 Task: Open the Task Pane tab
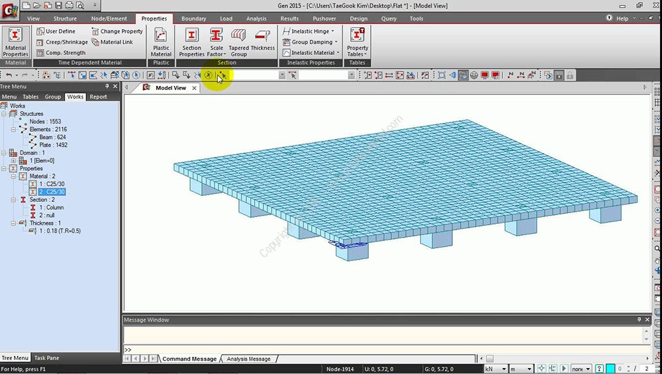click(x=46, y=358)
